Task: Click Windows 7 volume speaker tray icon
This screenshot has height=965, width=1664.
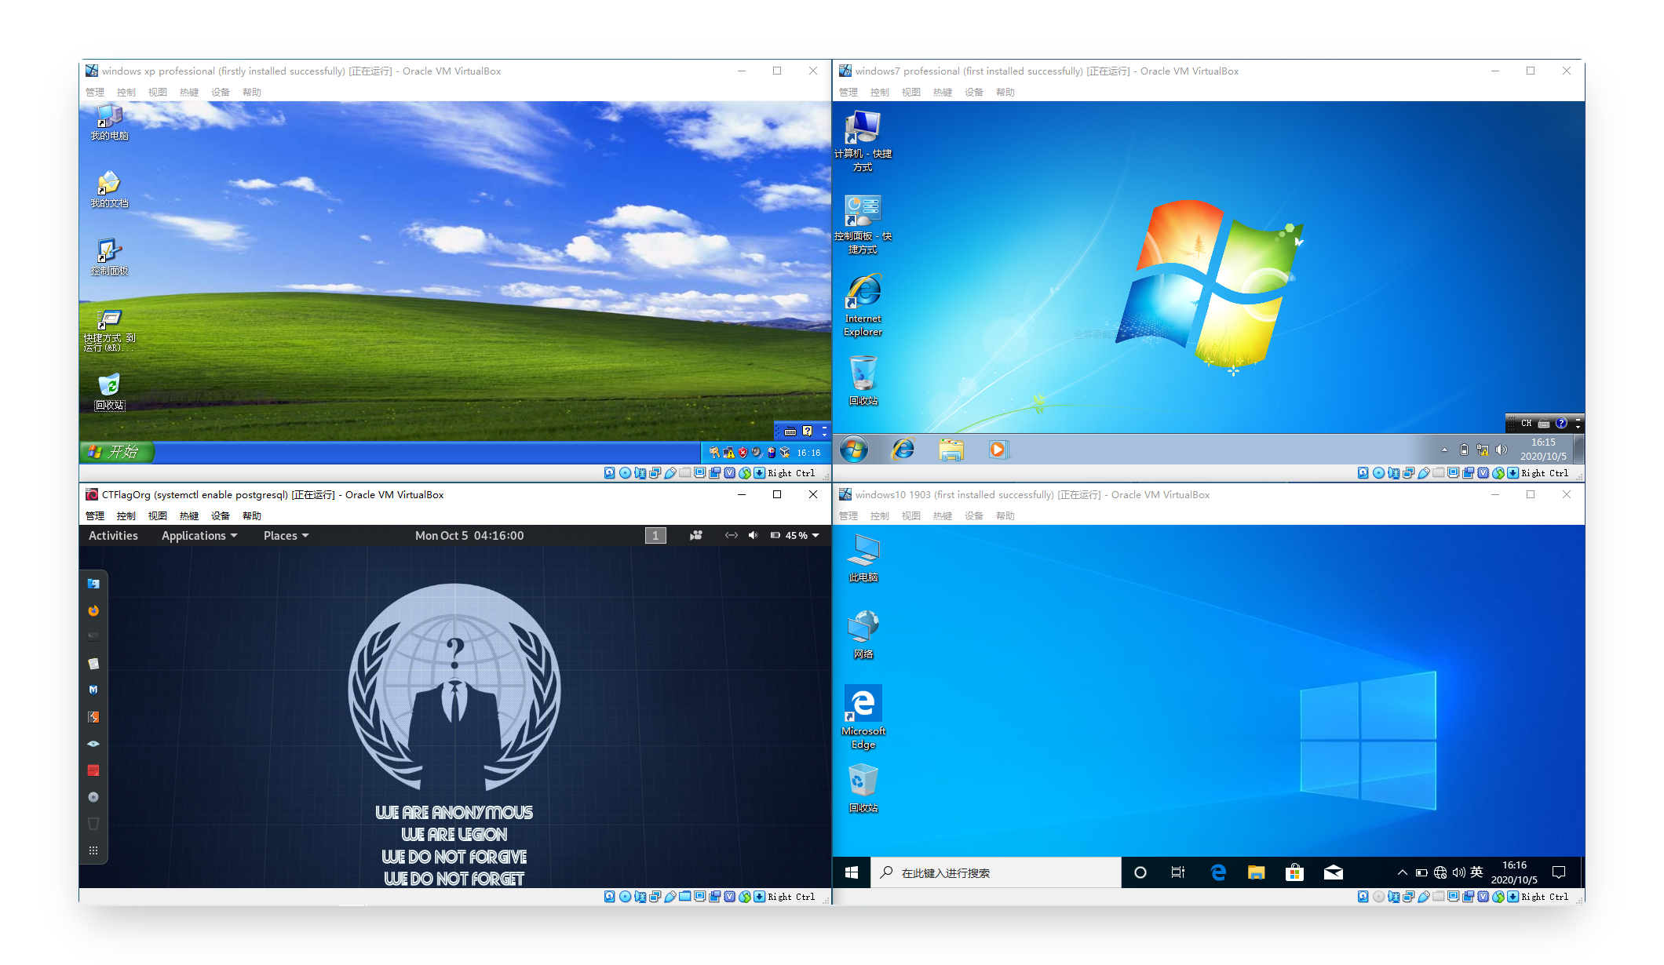Action: [1502, 450]
